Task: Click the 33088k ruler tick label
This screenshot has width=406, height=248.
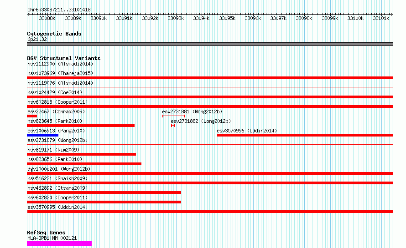Action: [x=47, y=18]
